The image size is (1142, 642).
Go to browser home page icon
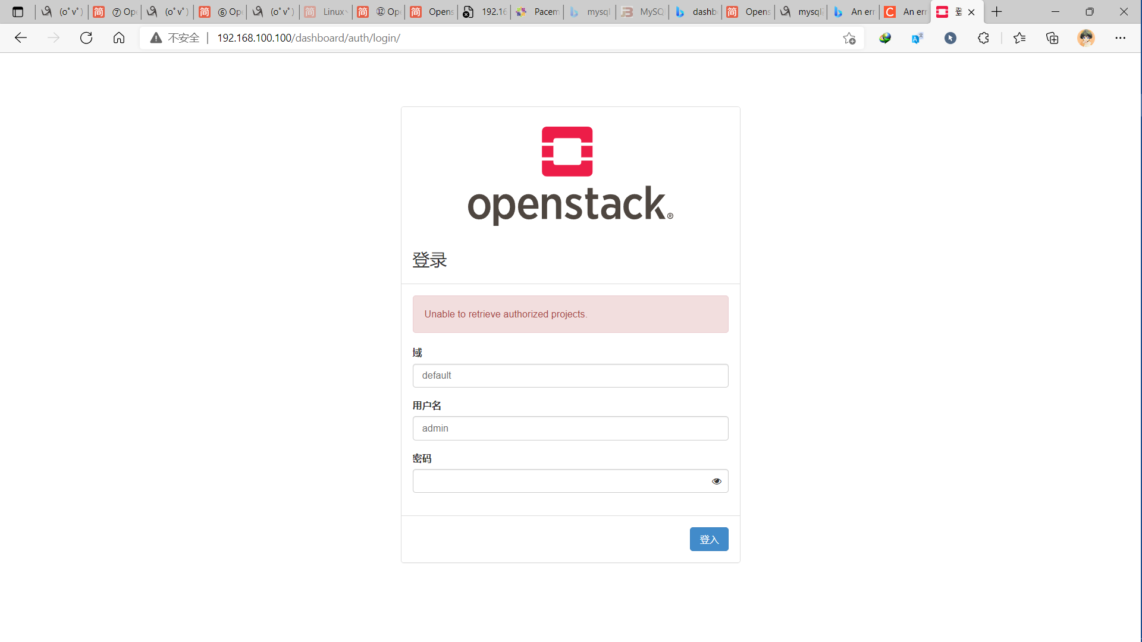[x=119, y=38]
